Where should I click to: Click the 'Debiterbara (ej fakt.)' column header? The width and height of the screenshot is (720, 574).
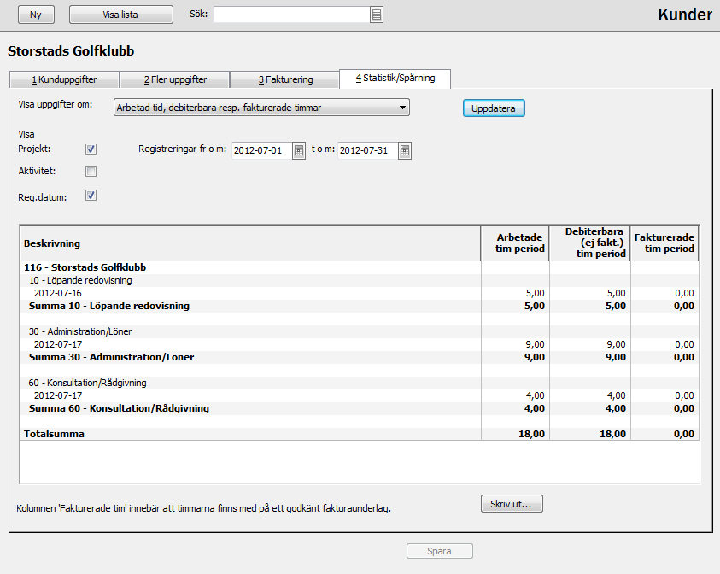pos(590,243)
